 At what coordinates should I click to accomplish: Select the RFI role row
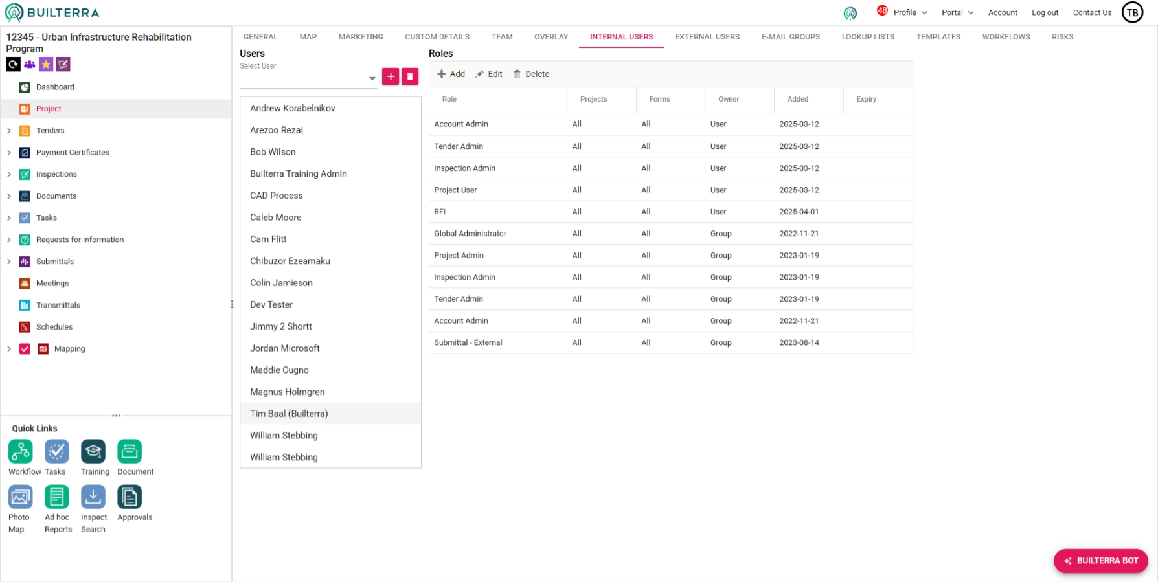point(670,212)
